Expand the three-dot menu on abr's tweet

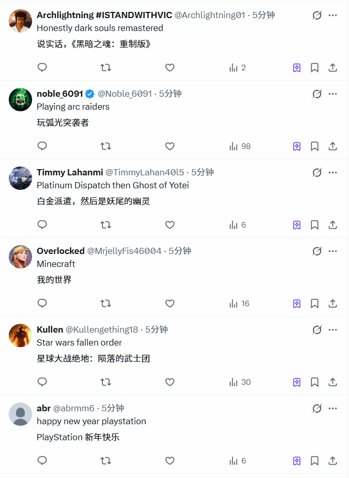[332, 408]
